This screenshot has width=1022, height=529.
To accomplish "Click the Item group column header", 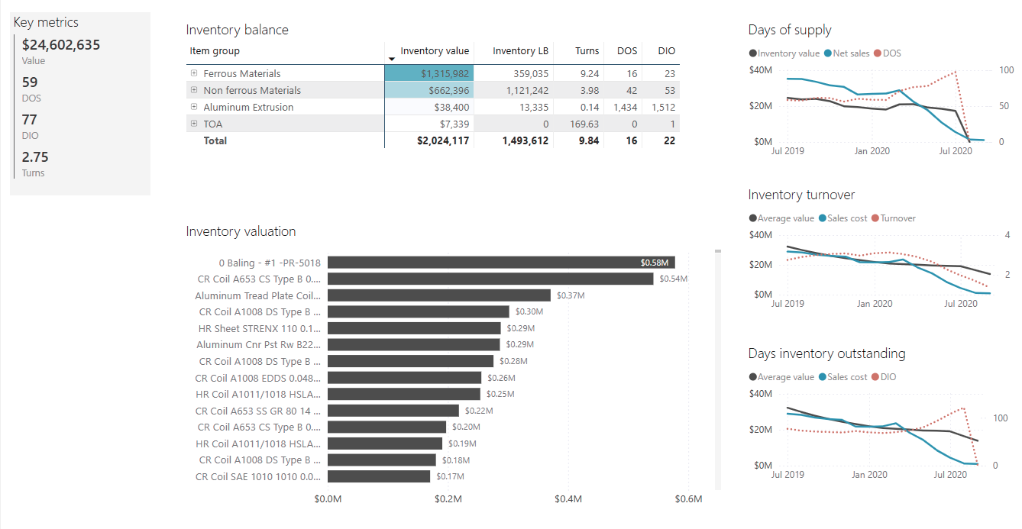I will [x=215, y=51].
